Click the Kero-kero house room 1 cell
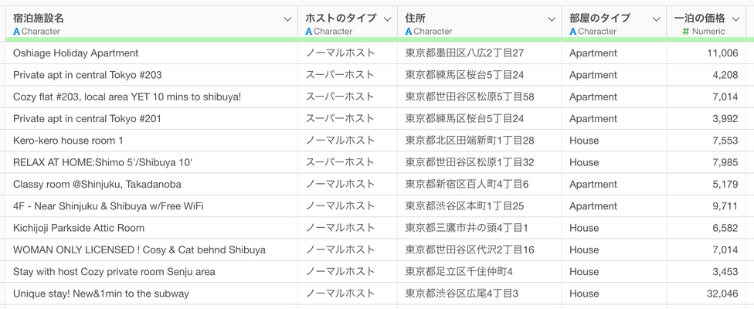The height and width of the screenshot is (309, 754). (x=68, y=141)
